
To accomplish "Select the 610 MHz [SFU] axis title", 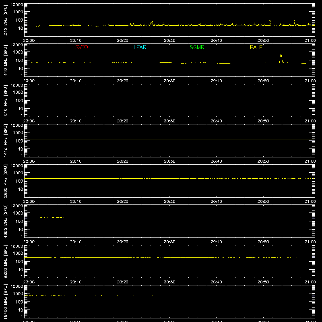I will [x=6, y=100].
